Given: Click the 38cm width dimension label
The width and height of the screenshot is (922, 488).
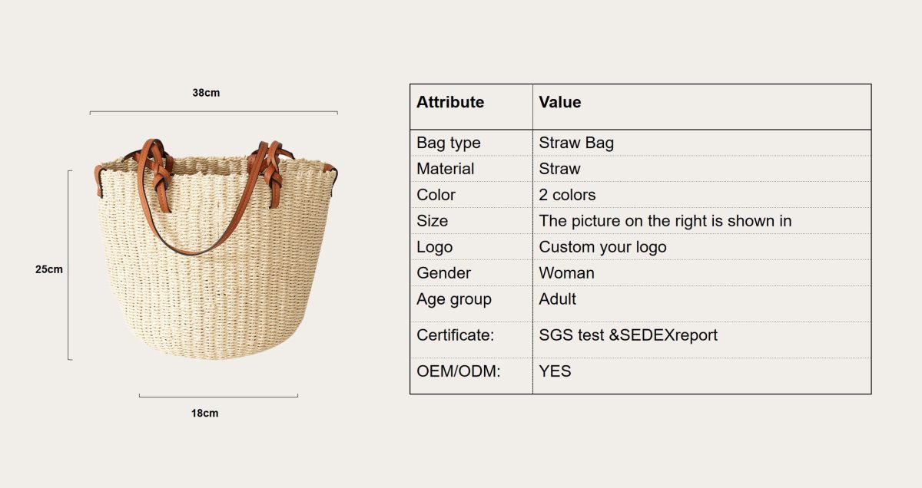Looking at the screenshot, I should click(x=206, y=93).
